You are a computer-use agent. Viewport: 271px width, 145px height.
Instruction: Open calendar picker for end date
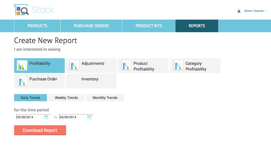(89, 117)
